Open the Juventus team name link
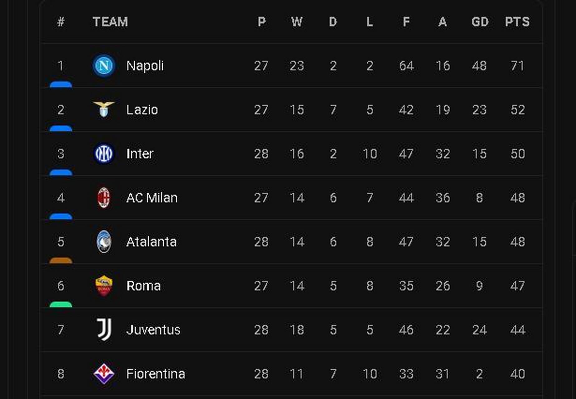576x399 pixels. tap(153, 330)
